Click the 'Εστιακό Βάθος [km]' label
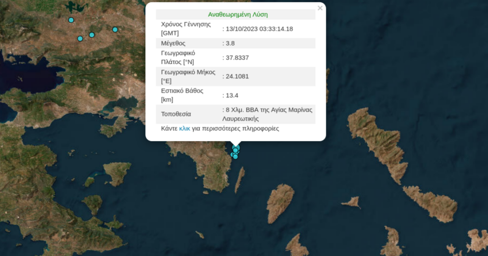The height and width of the screenshot is (256, 488). 182,95
